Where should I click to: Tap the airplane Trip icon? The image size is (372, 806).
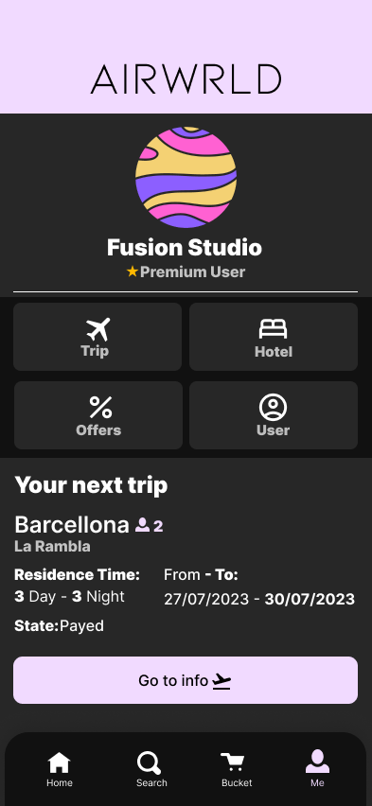click(97, 329)
